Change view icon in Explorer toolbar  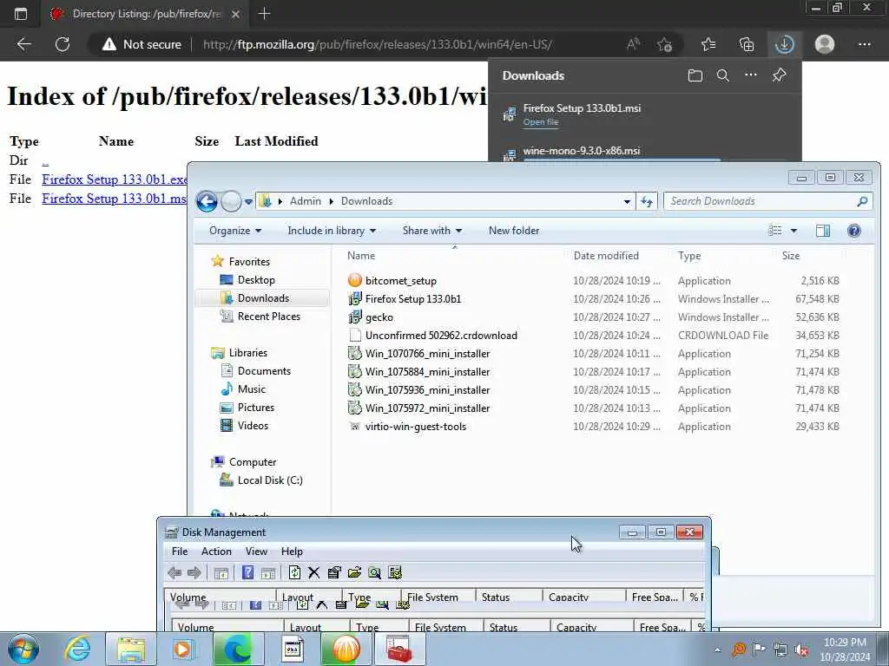click(x=774, y=231)
